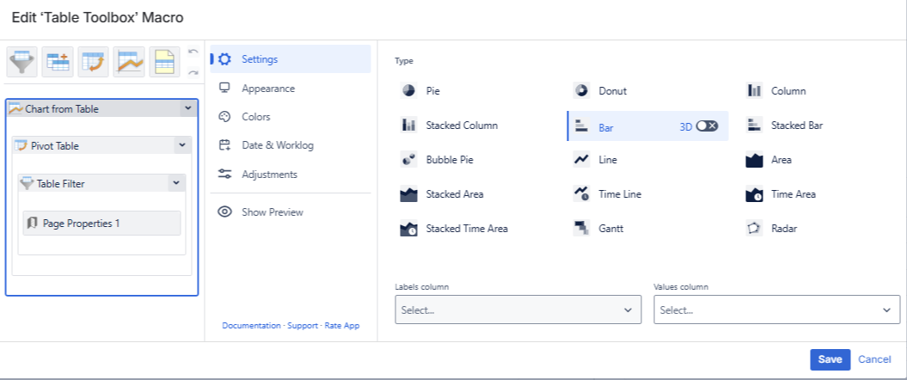This screenshot has height=380, width=907.
Task: Open the Pivot Table macro dropdown arrow
Action: point(181,145)
